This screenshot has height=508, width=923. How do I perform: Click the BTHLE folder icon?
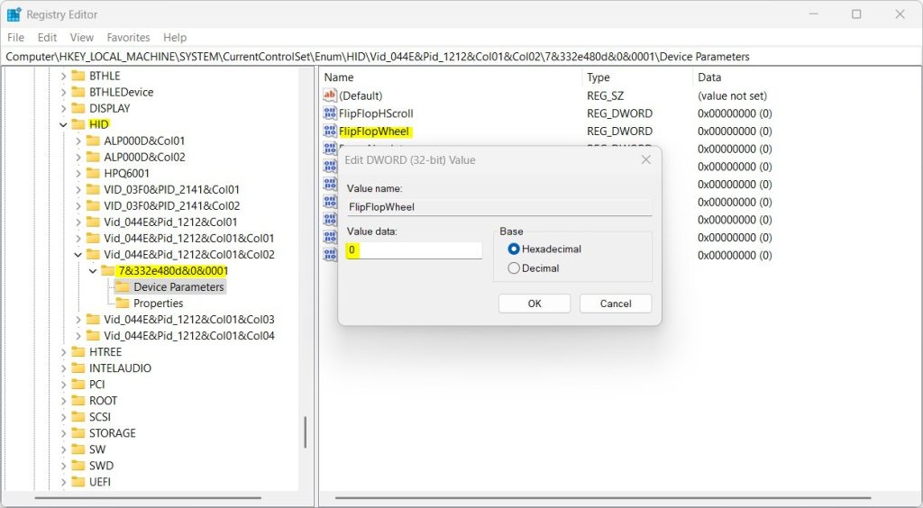(78, 76)
